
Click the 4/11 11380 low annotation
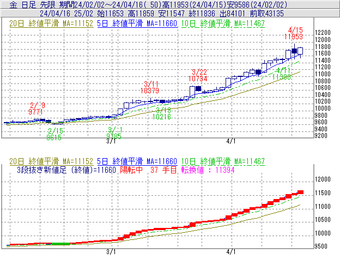pyautogui.click(x=282, y=74)
